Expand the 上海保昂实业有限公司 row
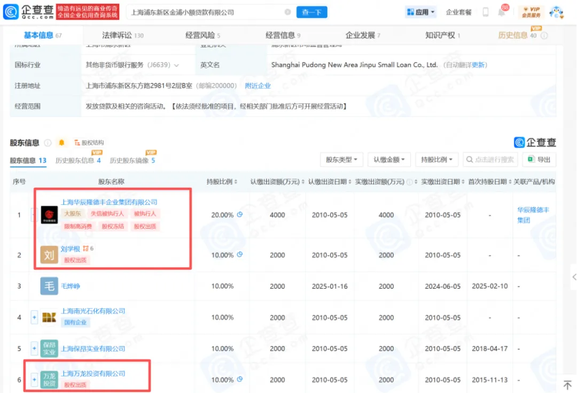This screenshot has height=393, width=577. (34, 349)
